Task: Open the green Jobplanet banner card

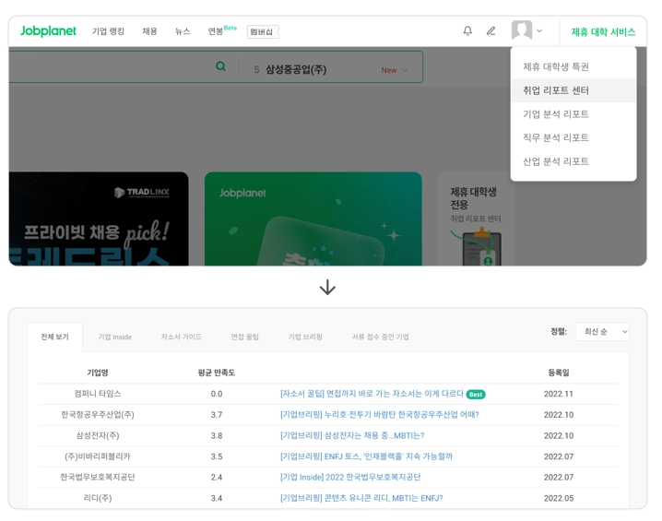Action: 313,219
